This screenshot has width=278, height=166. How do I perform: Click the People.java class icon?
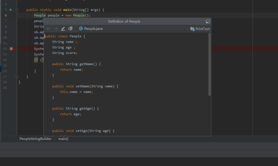coord(81,29)
